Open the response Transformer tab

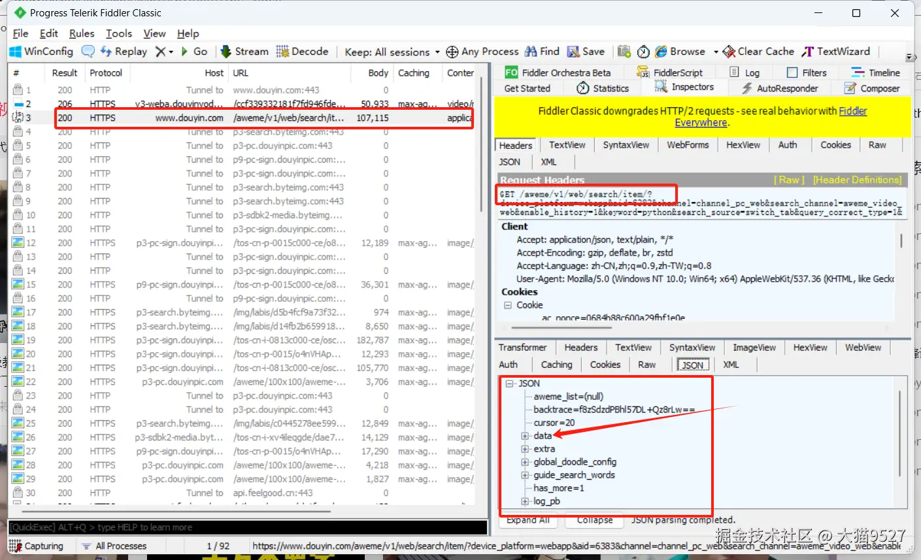coord(522,348)
